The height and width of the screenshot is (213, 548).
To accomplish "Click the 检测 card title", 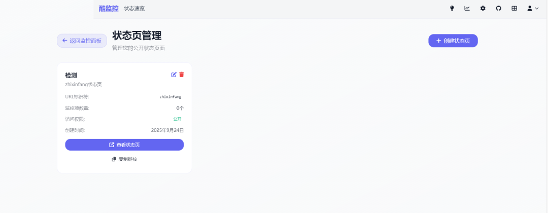I will pos(71,75).
